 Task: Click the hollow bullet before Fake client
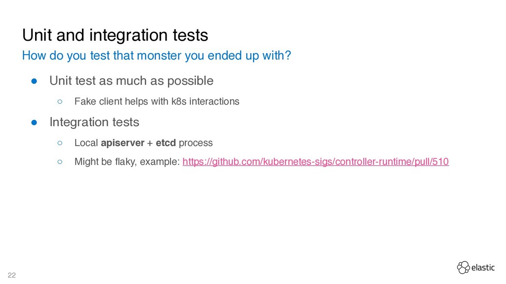coord(60,102)
